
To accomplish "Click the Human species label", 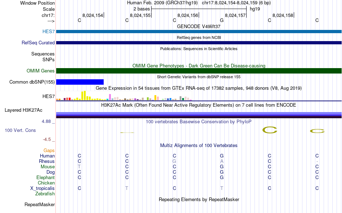I will 47,156.
